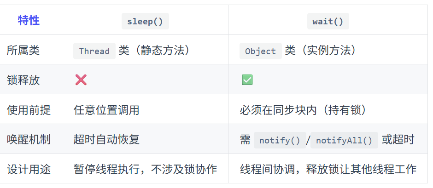The height and width of the screenshot is (188, 433).
Task: Click the wait() column header code
Action: point(328,21)
